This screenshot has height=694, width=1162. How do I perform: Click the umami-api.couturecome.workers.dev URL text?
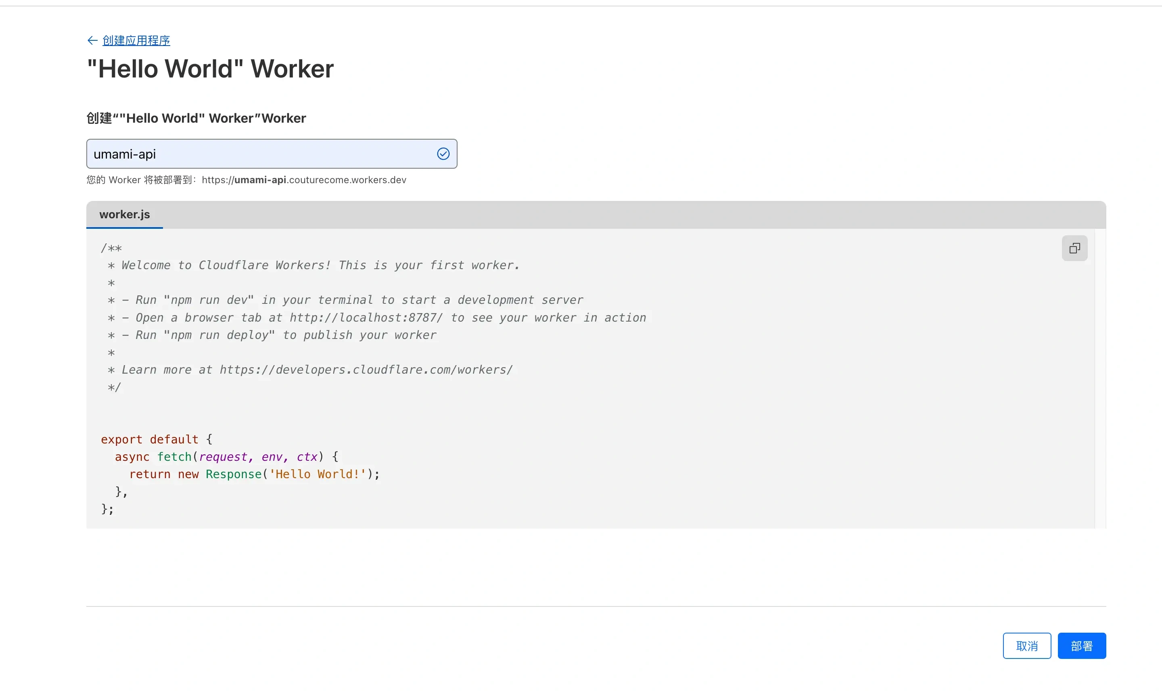pos(304,180)
